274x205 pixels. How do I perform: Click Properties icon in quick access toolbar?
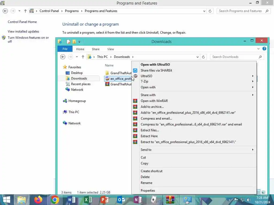68,41
